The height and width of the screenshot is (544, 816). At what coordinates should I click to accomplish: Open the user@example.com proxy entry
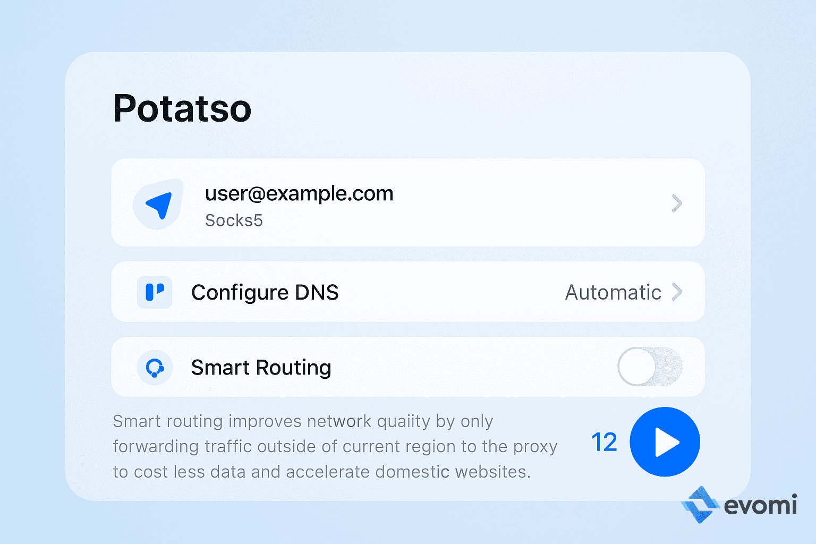[408, 202]
